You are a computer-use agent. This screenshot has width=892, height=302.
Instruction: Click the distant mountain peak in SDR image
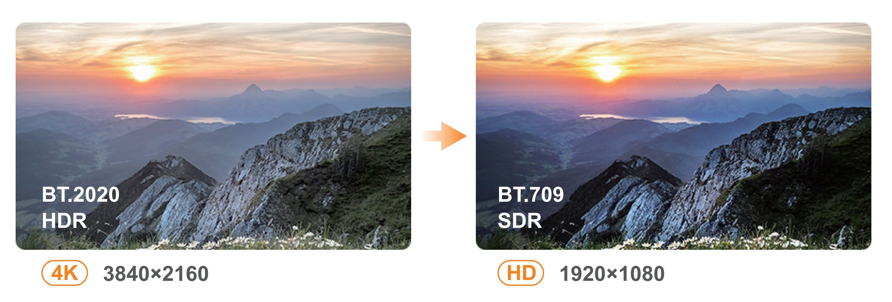[718, 89]
